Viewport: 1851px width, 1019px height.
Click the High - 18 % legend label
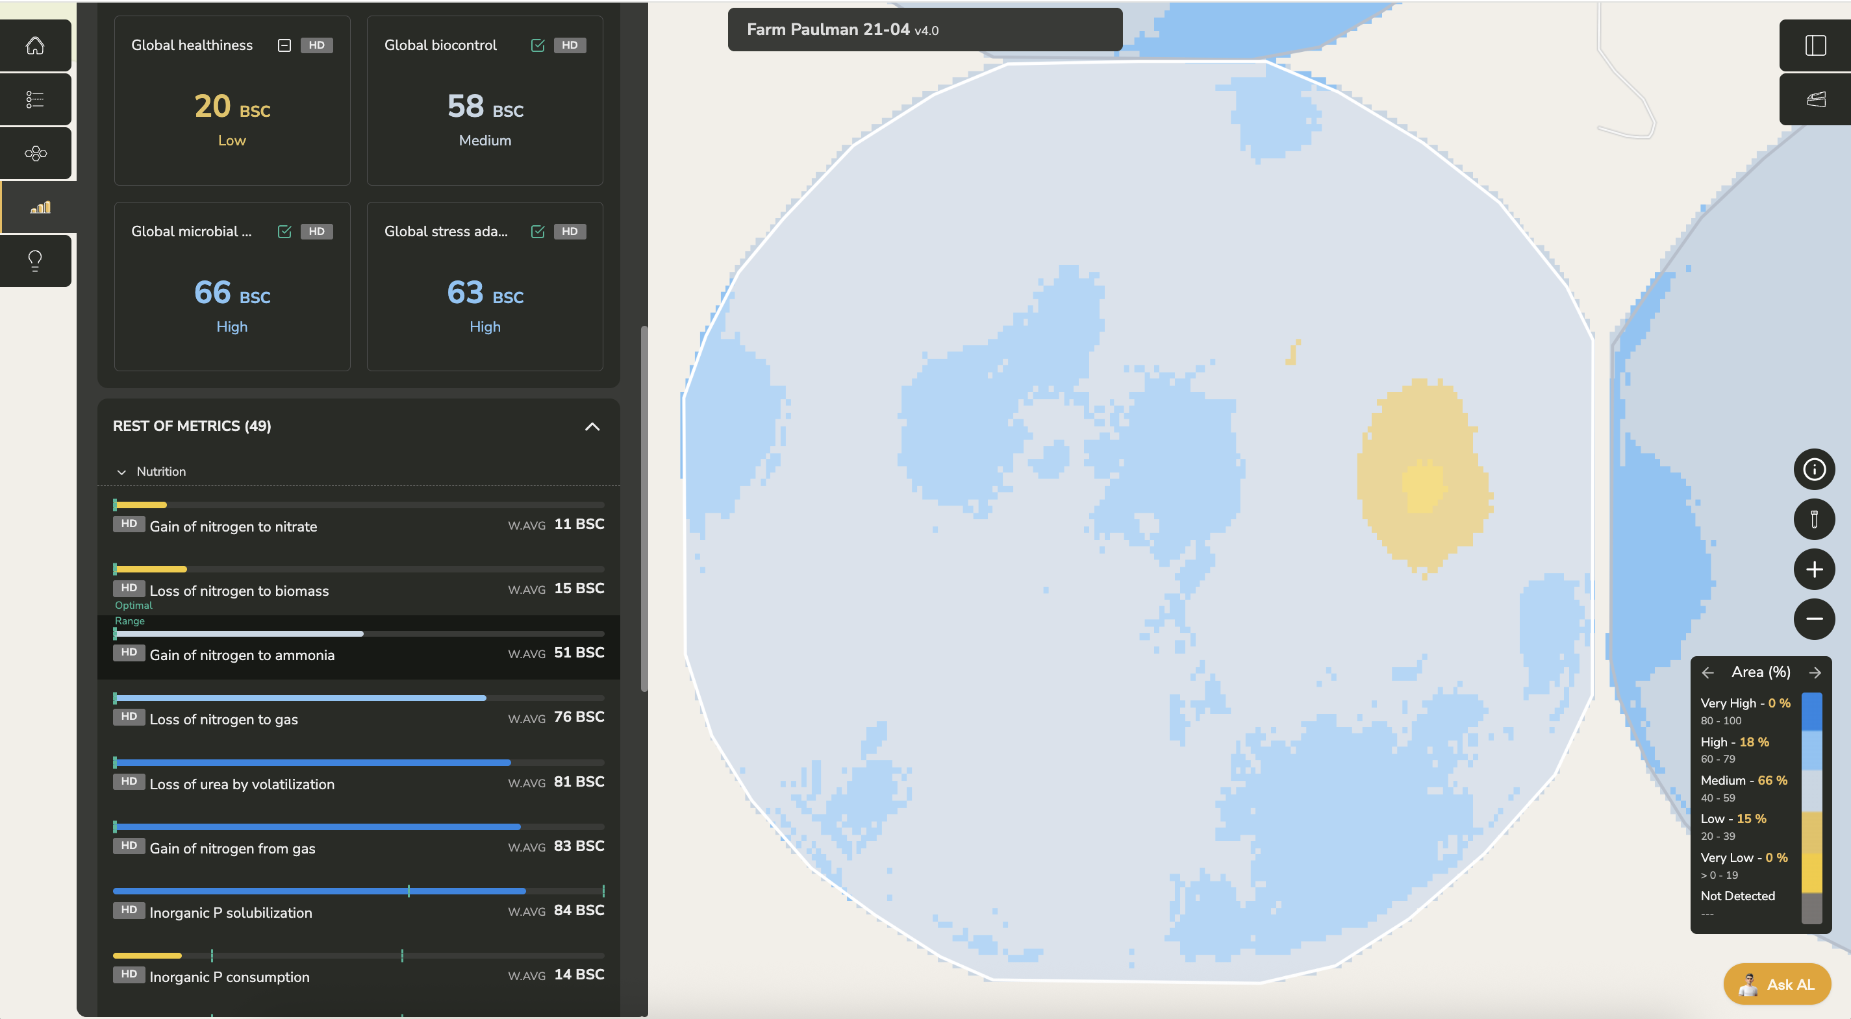click(1735, 743)
